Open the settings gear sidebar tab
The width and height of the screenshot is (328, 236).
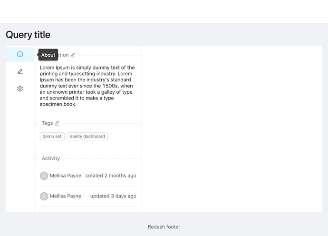[20, 88]
